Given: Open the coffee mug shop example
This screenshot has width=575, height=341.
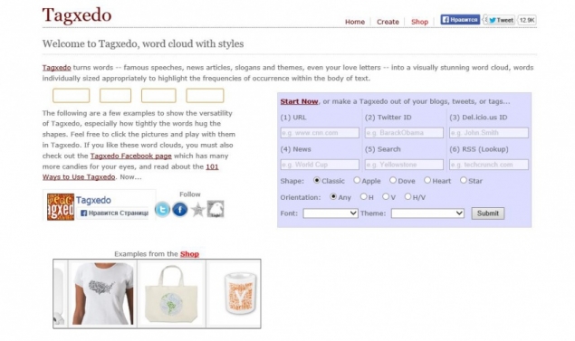Looking at the screenshot, I should pyautogui.click(x=239, y=293).
